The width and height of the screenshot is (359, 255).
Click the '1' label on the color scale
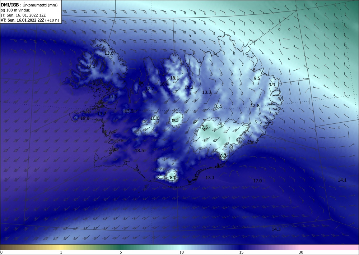(61, 252)
